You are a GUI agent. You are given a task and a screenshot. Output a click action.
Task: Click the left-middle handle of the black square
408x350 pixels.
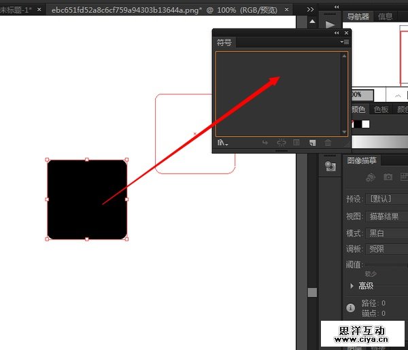click(47, 199)
